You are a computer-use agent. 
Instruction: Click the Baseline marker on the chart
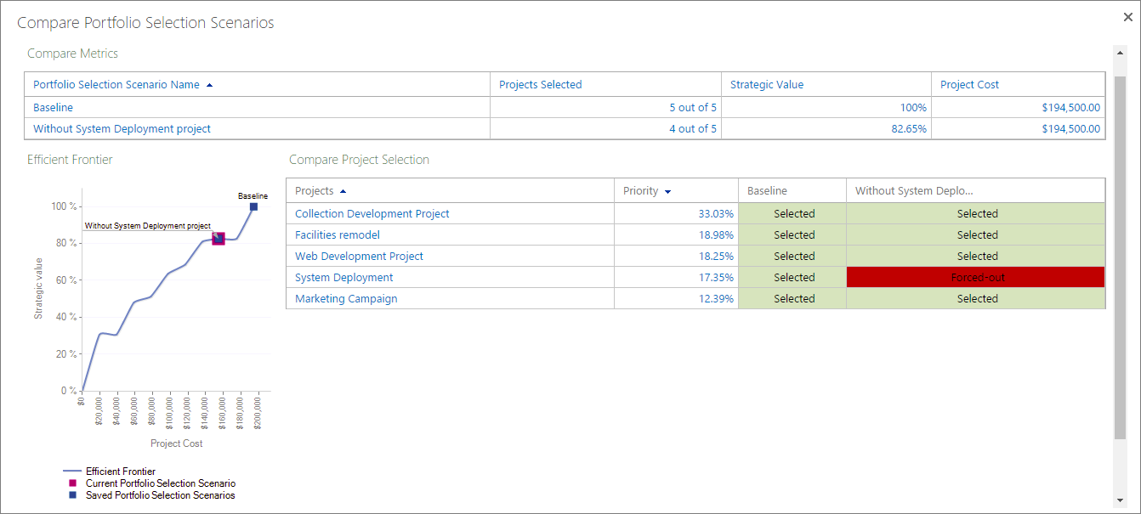point(253,206)
